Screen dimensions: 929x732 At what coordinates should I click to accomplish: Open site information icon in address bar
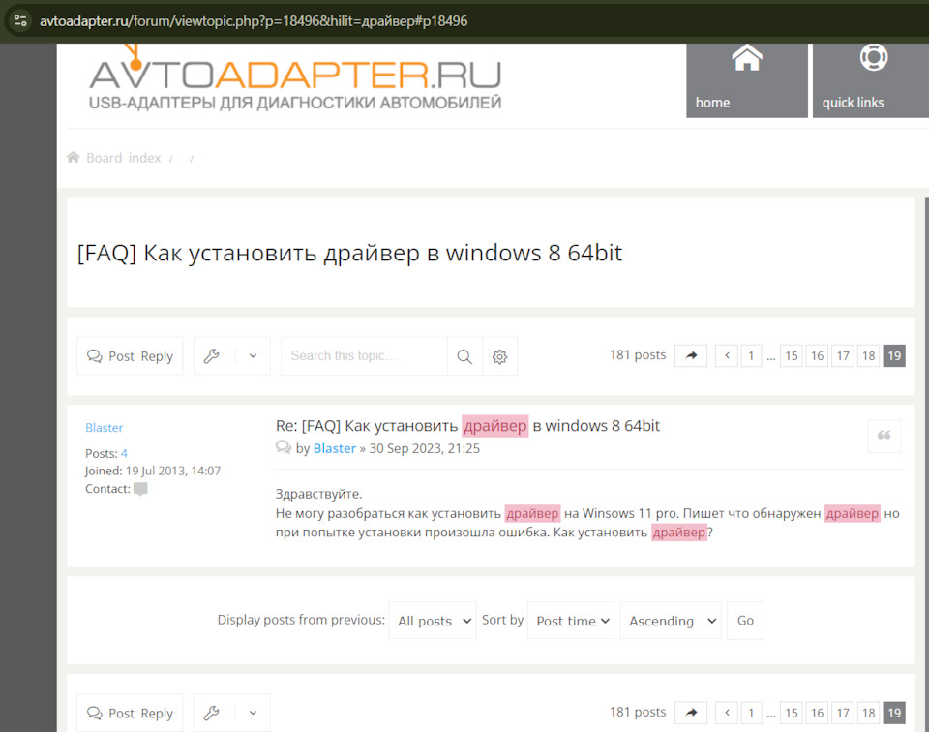coord(20,20)
